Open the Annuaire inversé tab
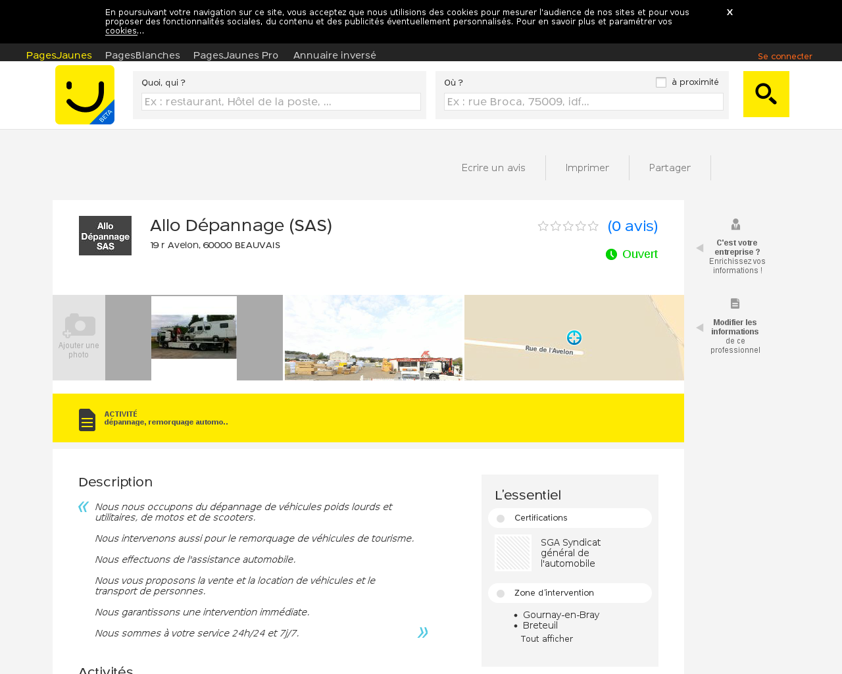The height and width of the screenshot is (674, 842). [x=335, y=55]
